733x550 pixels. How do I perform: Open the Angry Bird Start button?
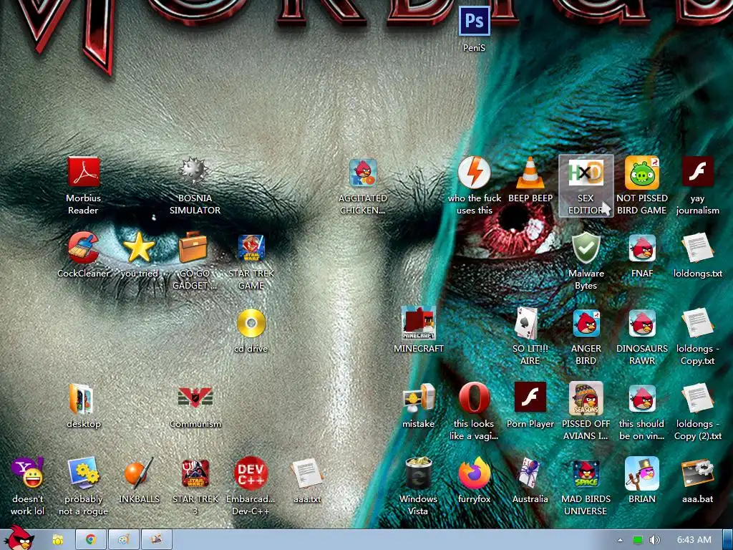[21, 537]
